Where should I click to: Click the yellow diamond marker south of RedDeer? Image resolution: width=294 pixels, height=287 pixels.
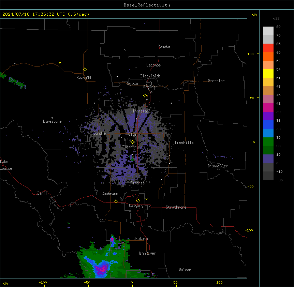point(145,96)
